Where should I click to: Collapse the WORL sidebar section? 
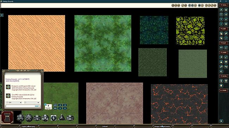[x=224, y=76]
